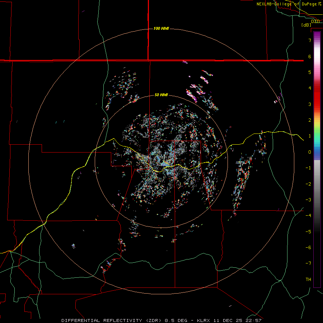Click the 0 value on color scale
The height and width of the screenshot is (323, 323).
[x=310, y=152]
